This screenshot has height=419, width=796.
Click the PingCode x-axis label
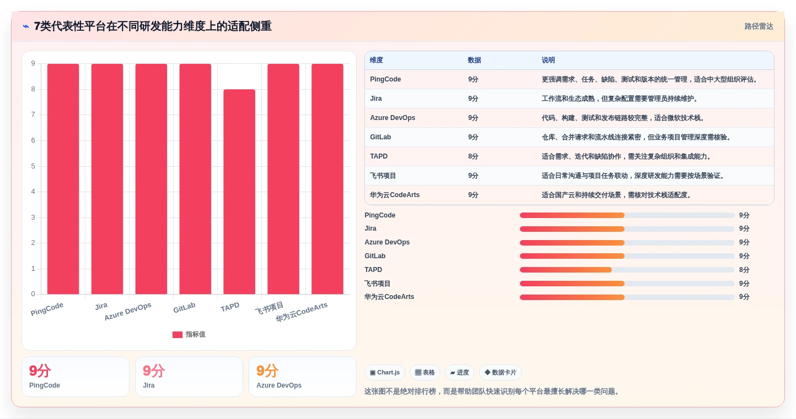point(47,309)
